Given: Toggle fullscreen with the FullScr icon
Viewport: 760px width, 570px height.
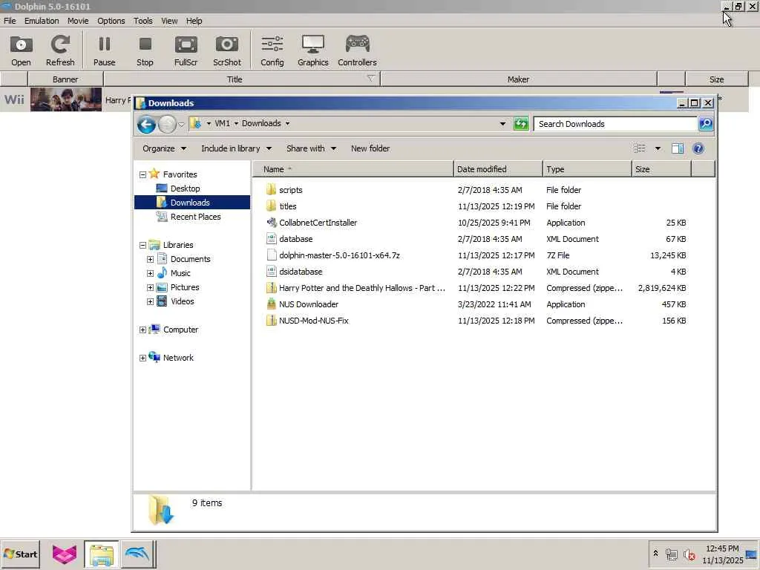Looking at the screenshot, I should tap(186, 45).
